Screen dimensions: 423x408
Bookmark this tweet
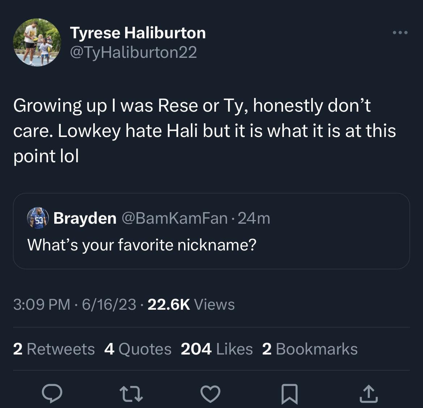pyautogui.click(x=289, y=393)
